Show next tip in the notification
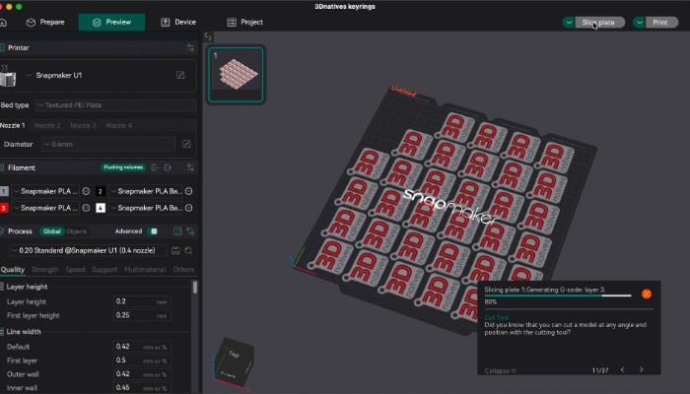The height and width of the screenshot is (394, 690). pos(641,370)
